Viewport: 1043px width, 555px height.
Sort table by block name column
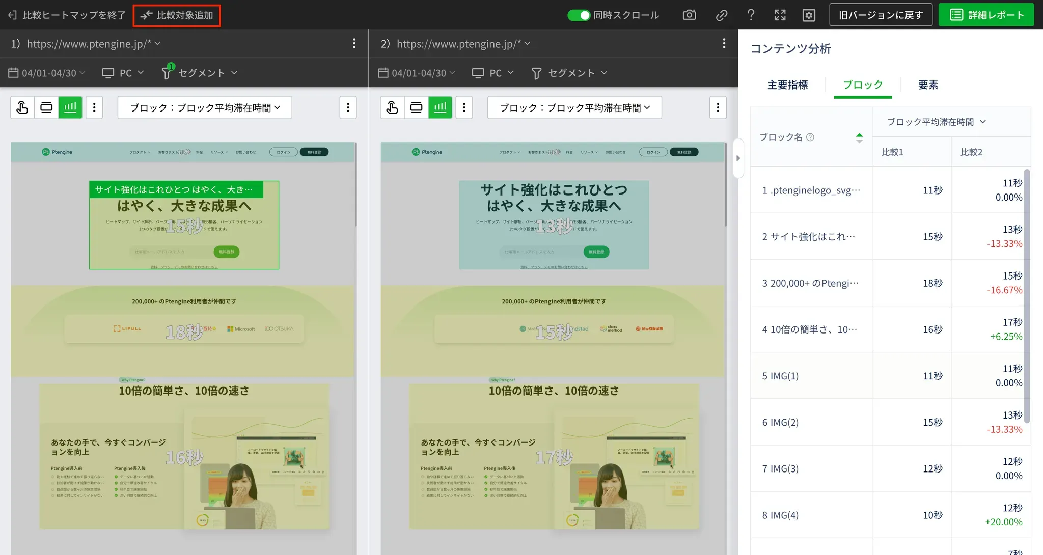[x=859, y=137]
